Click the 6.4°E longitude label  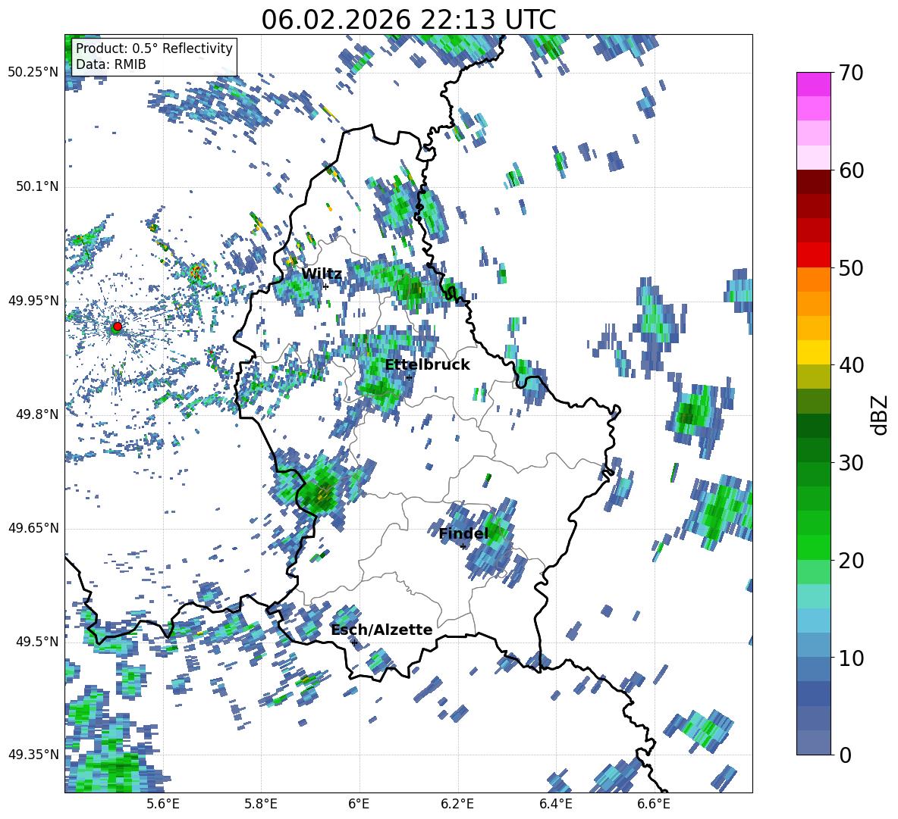[555, 804]
